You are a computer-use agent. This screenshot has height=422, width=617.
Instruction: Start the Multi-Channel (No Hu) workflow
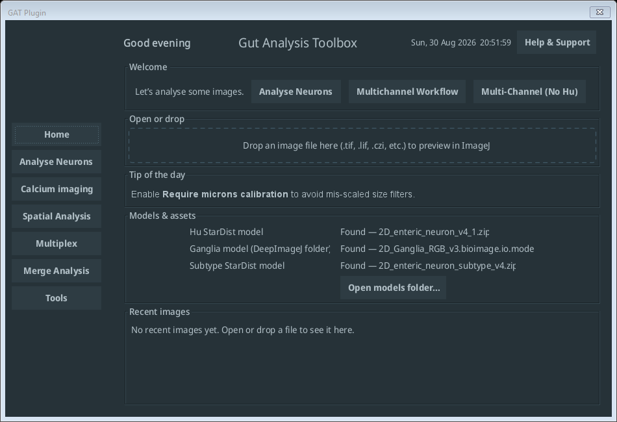point(529,92)
